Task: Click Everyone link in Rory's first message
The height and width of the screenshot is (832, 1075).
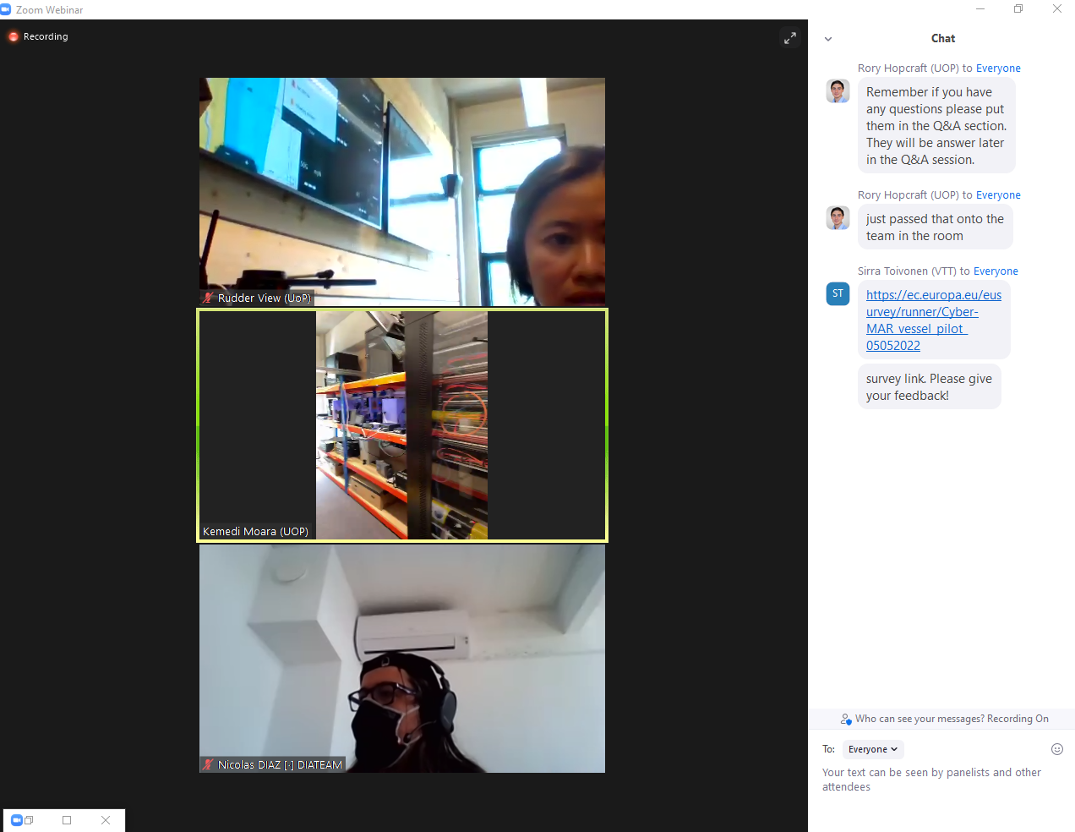Action: click(997, 68)
